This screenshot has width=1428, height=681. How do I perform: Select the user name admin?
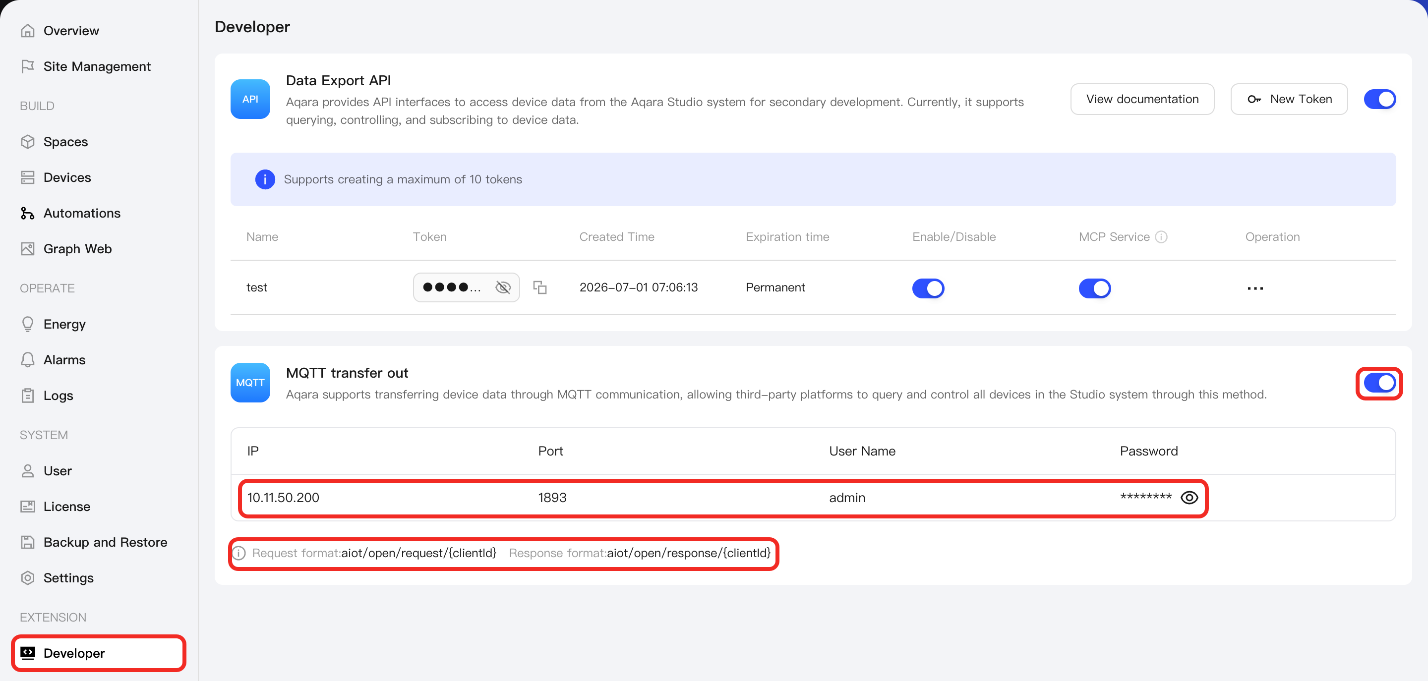pyautogui.click(x=847, y=498)
